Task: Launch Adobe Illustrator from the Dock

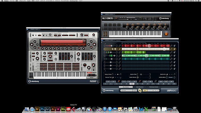Action: [x=53, y=109]
